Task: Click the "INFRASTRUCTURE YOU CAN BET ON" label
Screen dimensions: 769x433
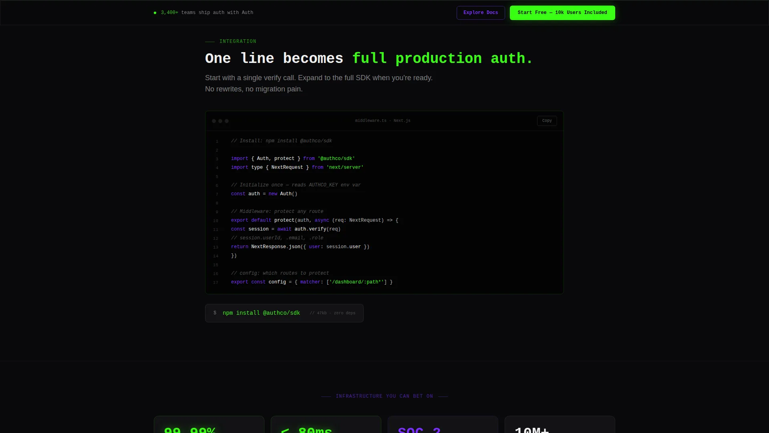Action: 384,396
